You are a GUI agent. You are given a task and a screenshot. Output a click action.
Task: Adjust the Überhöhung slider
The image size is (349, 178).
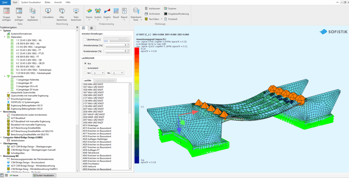tap(117, 42)
